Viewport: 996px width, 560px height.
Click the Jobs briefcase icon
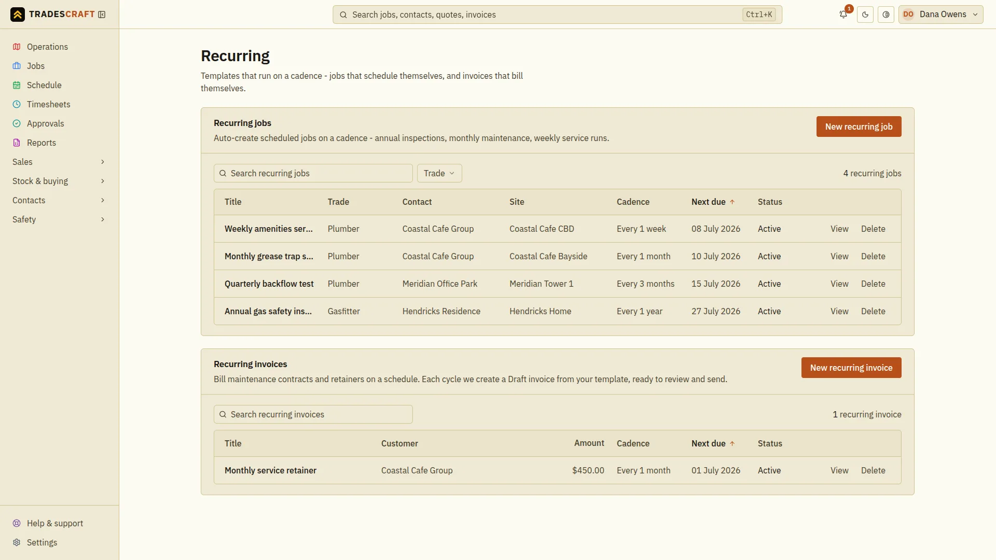tap(17, 66)
